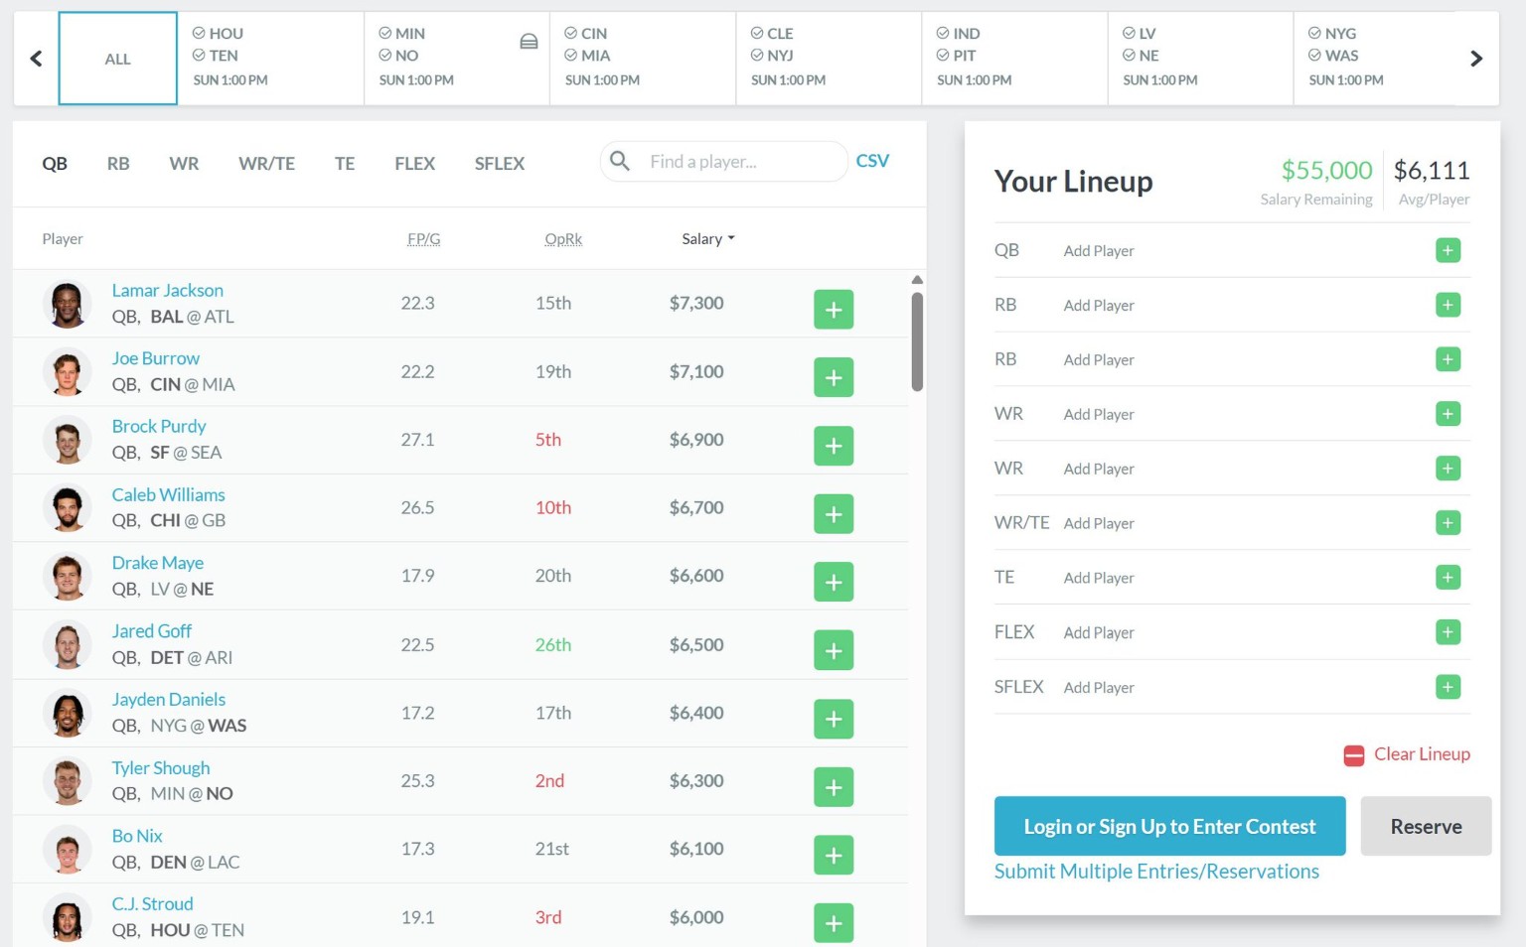Add Joe Burrow with green plus button
This screenshot has width=1526, height=947.
(x=834, y=377)
